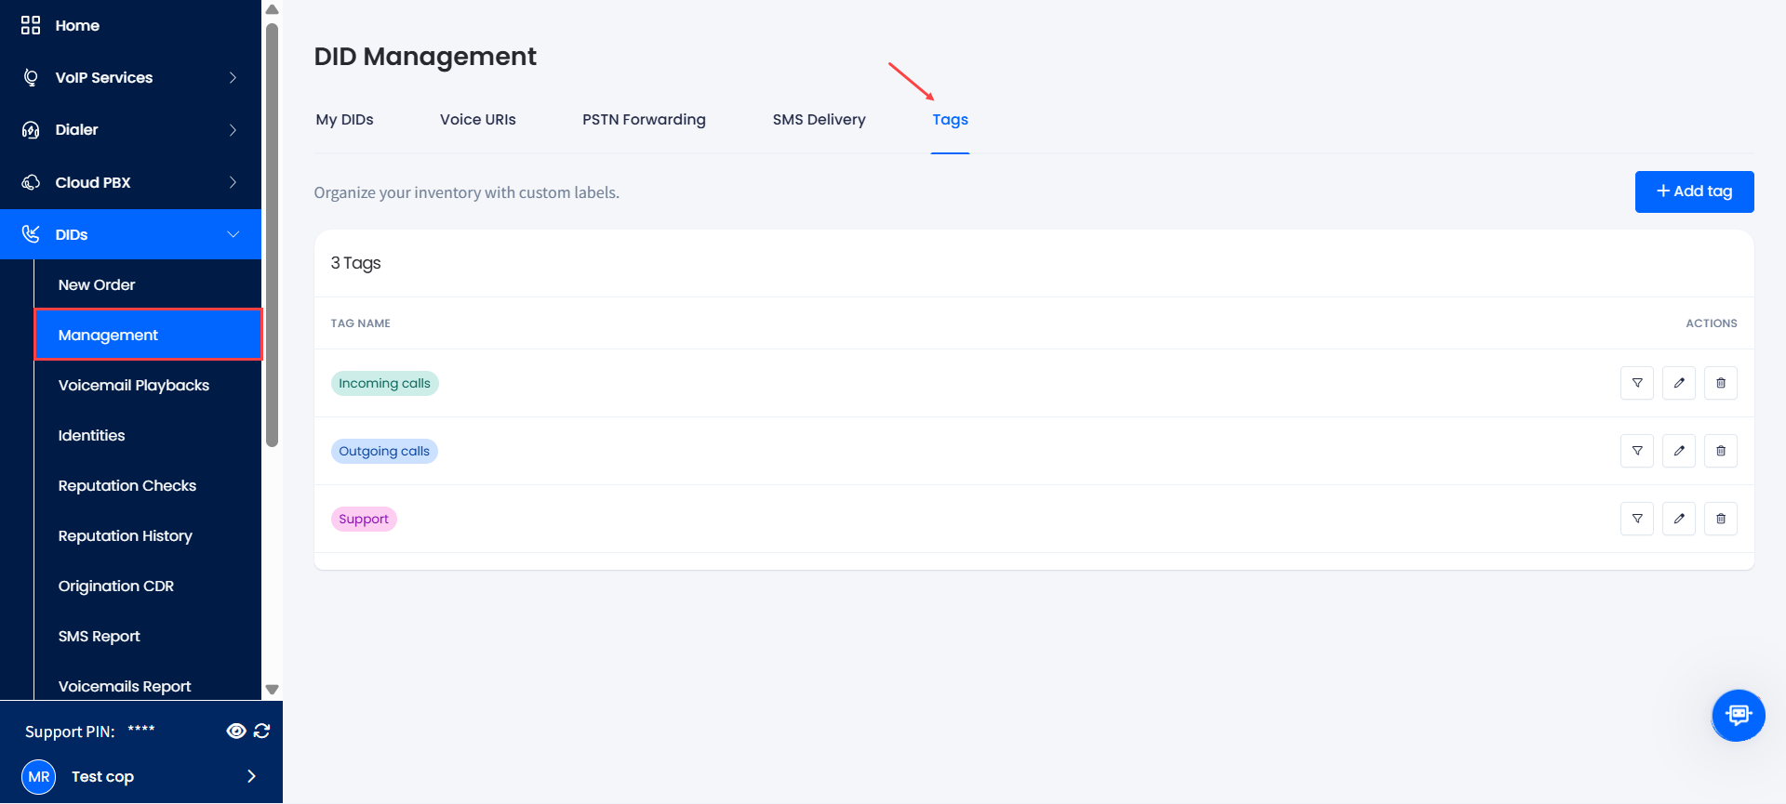The image size is (1786, 804).
Task: Click the VoIP Services headset icon
Action: 31,77
